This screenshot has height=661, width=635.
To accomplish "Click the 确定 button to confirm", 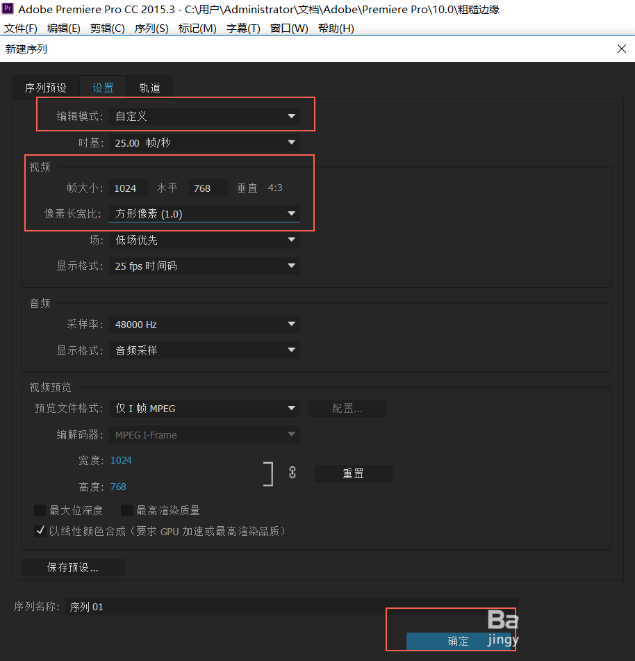I will (x=458, y=641).
